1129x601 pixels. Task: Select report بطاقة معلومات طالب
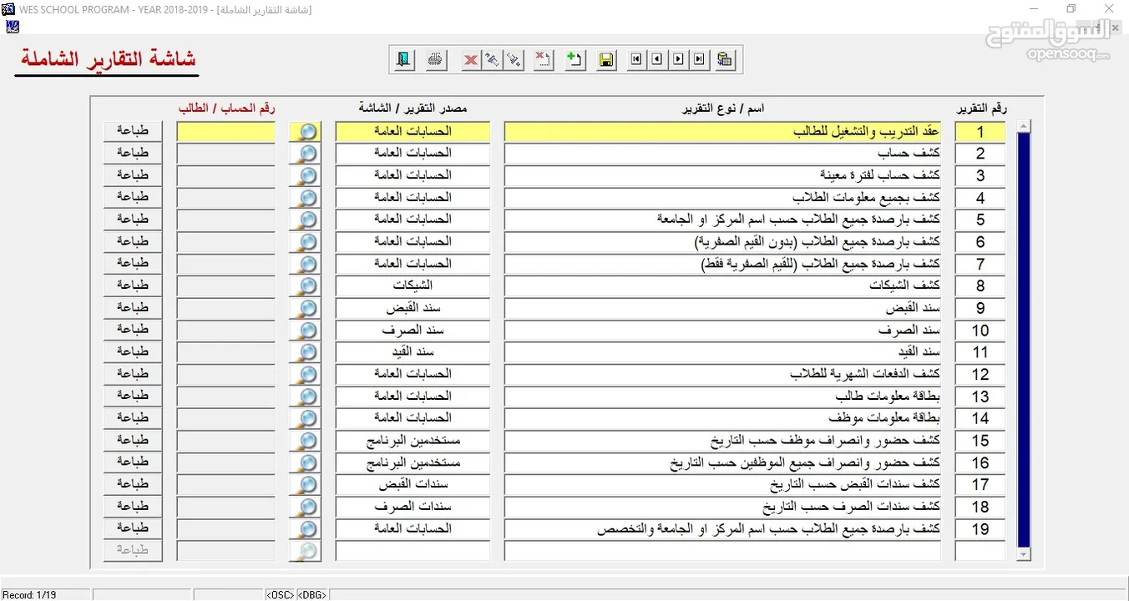(x=723, y=396)
